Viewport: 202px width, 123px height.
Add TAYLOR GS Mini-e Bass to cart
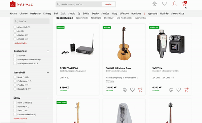(x=140, y=90)
